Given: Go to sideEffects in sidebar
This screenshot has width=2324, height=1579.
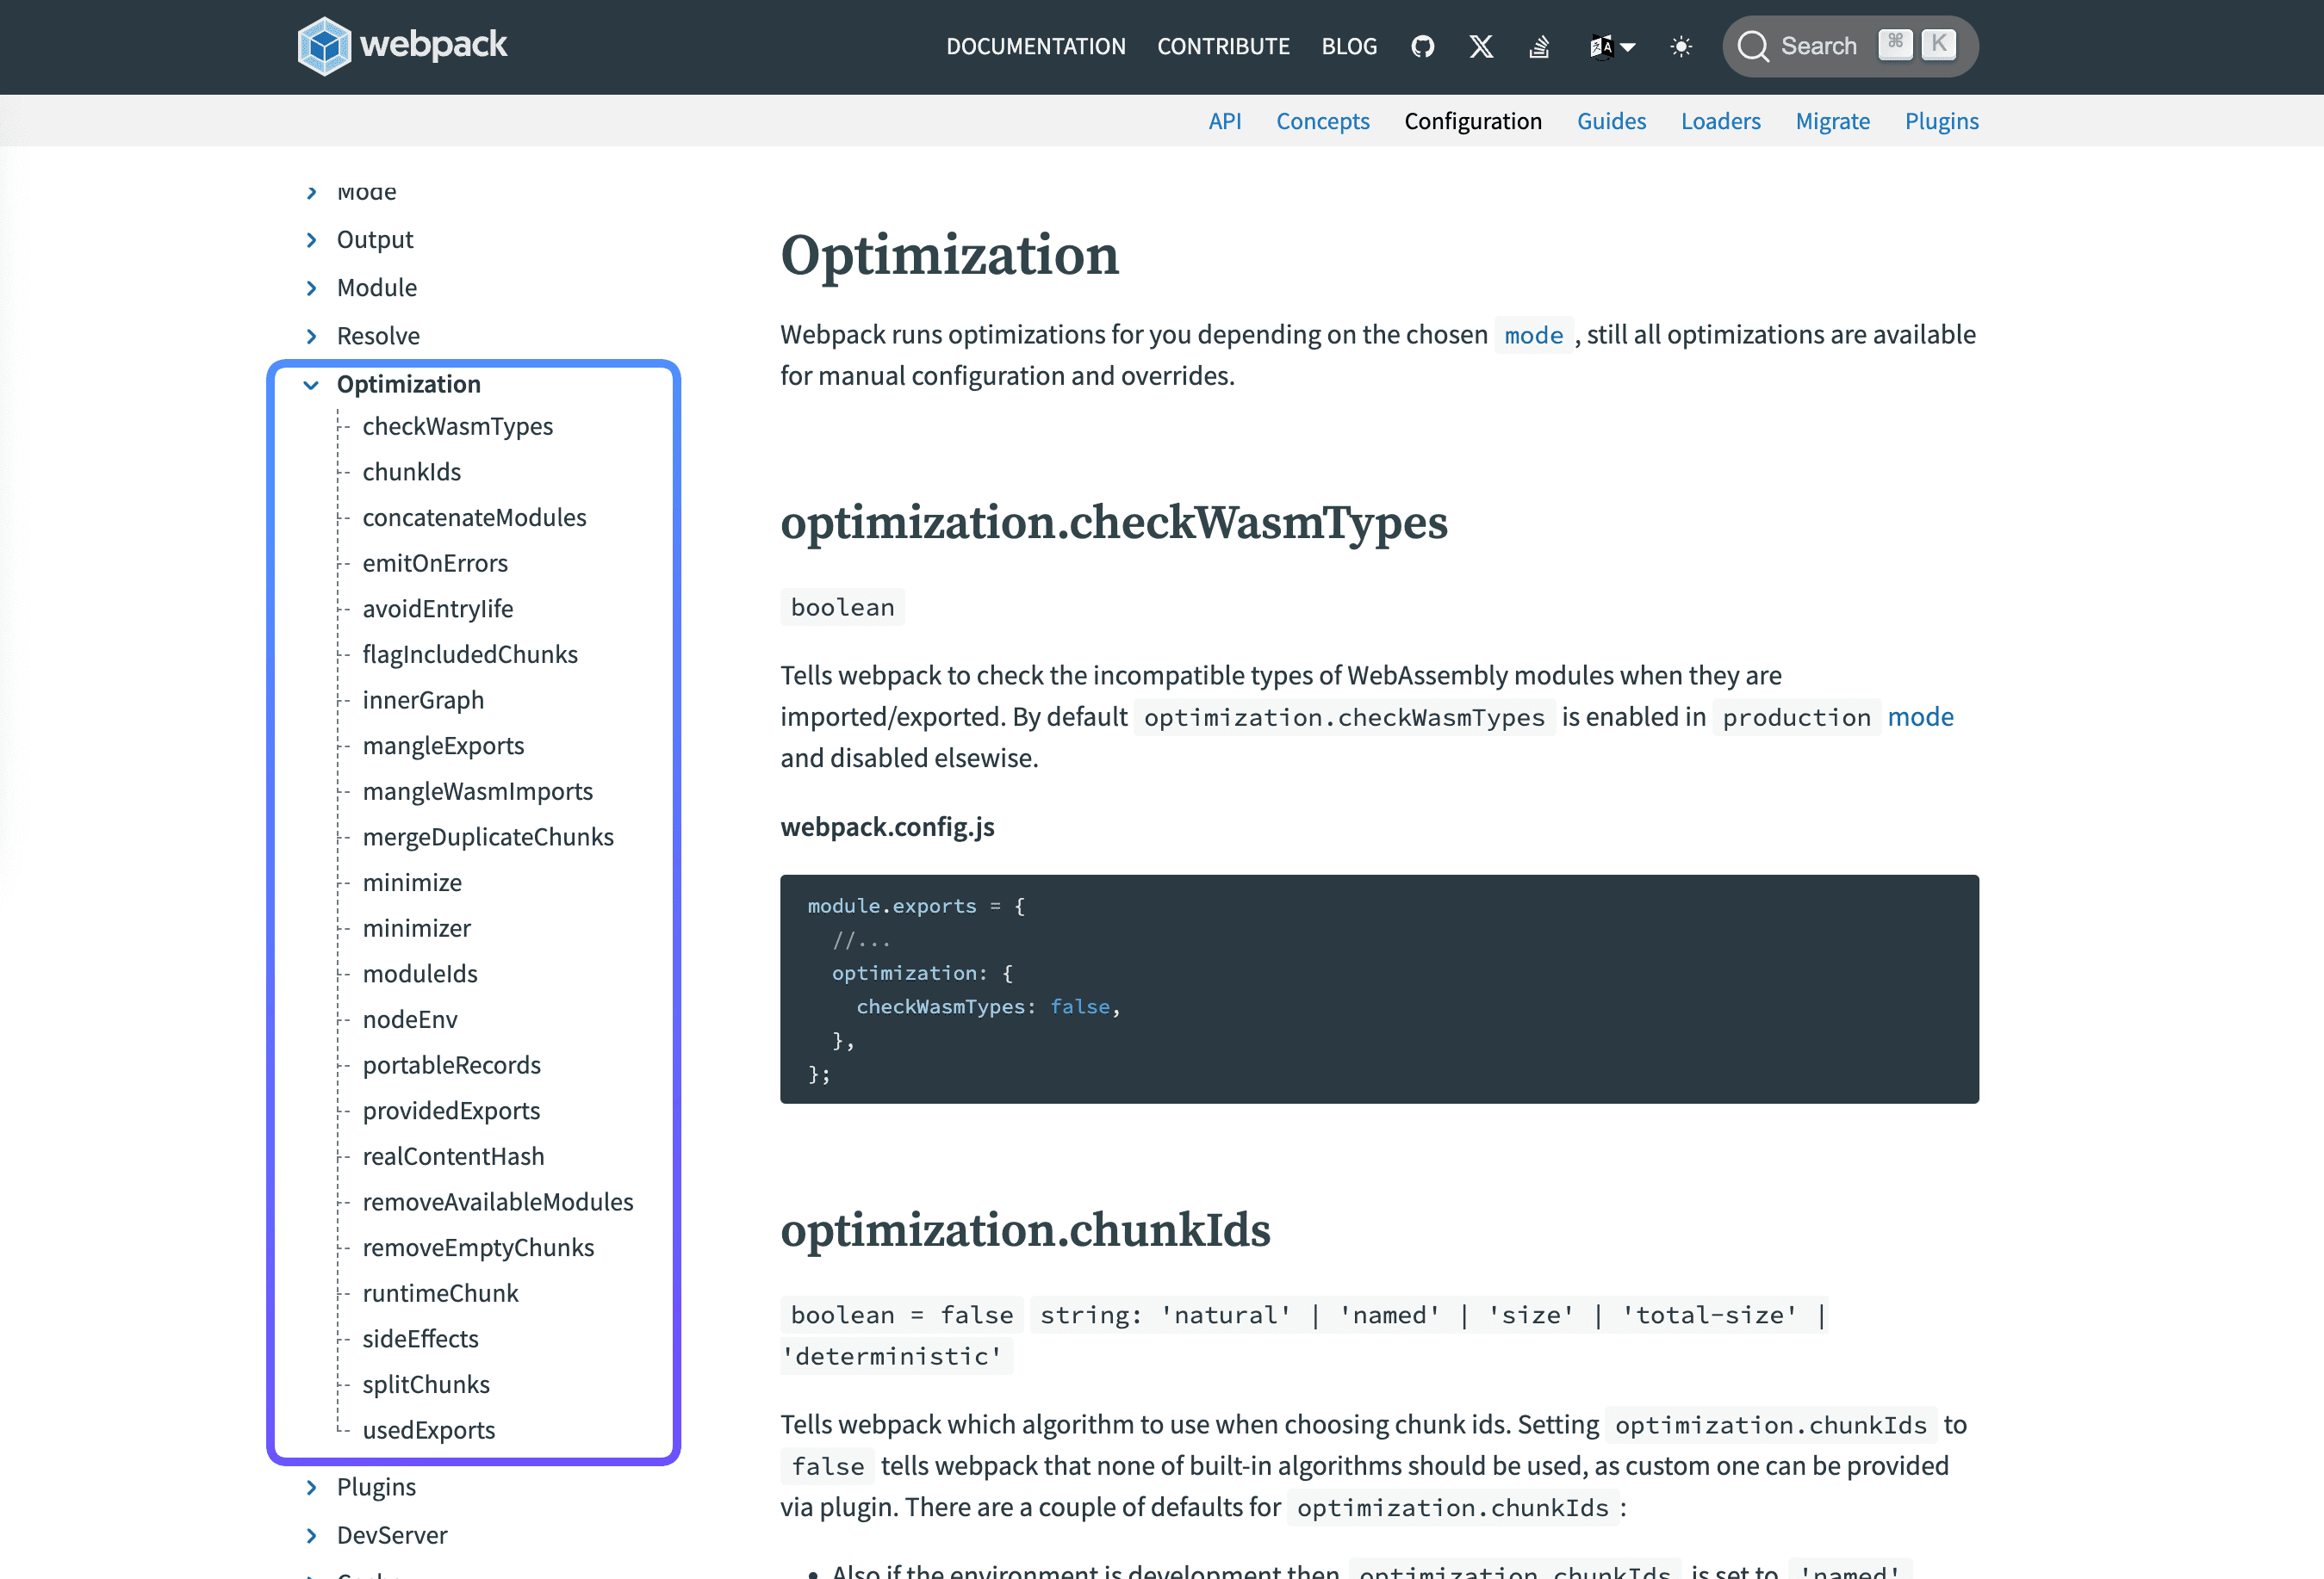Looking at the screenshot, I should tap(420, 1339).
